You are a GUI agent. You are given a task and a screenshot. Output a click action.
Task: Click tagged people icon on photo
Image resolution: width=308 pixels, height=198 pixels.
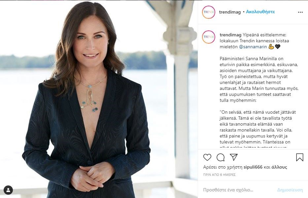pyautogui.click(x=8, y=190)
